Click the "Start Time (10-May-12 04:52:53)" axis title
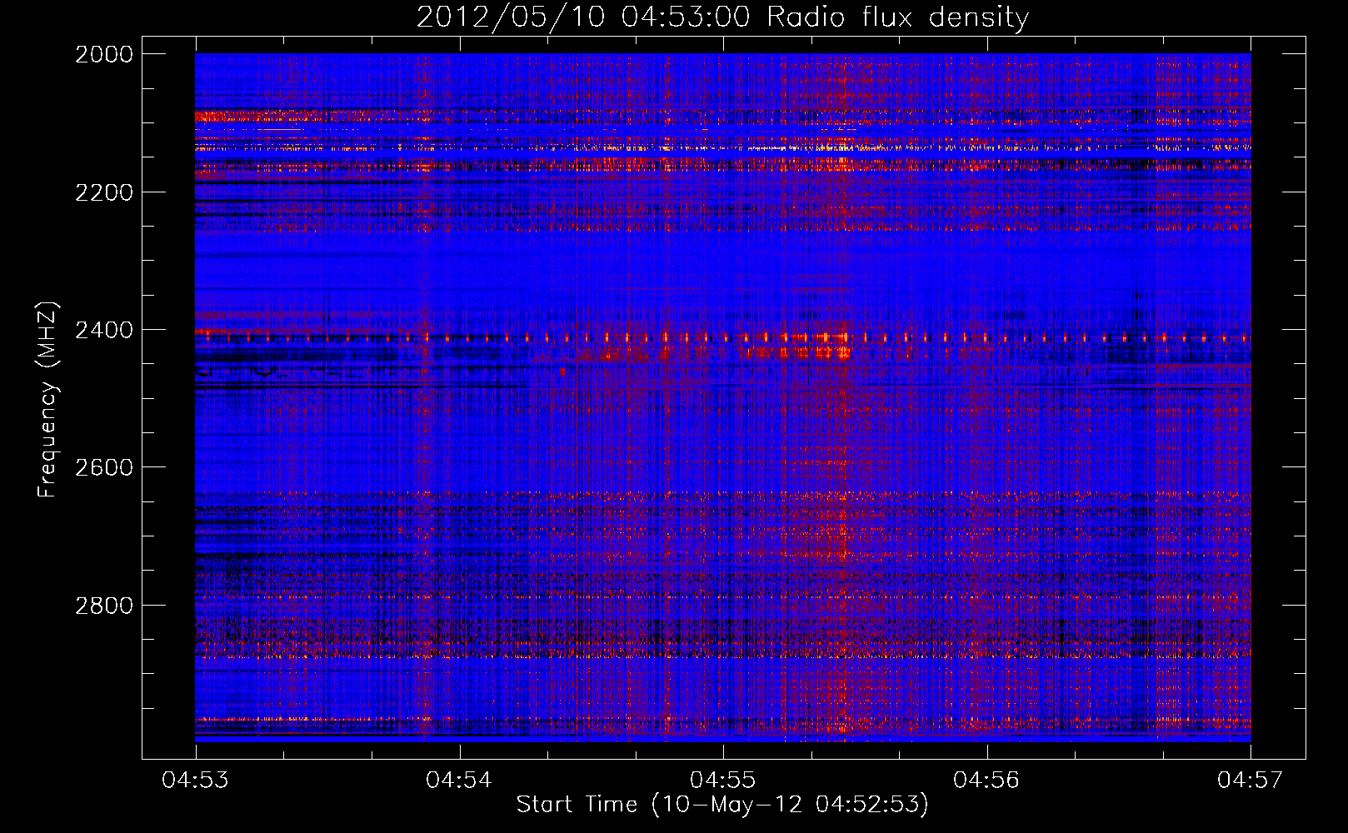The height and width of the screenshot is (833, 1348). [722, 806]
